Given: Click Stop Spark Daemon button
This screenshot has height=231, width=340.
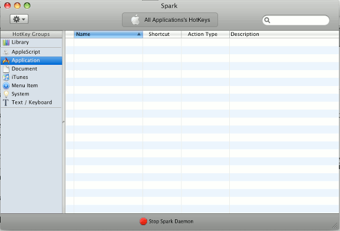Looking at the screenshot, I should tap(166, 222).
